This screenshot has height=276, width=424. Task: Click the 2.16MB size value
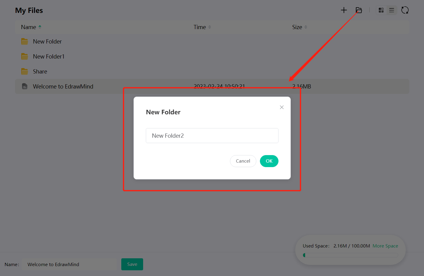[302, 86]
